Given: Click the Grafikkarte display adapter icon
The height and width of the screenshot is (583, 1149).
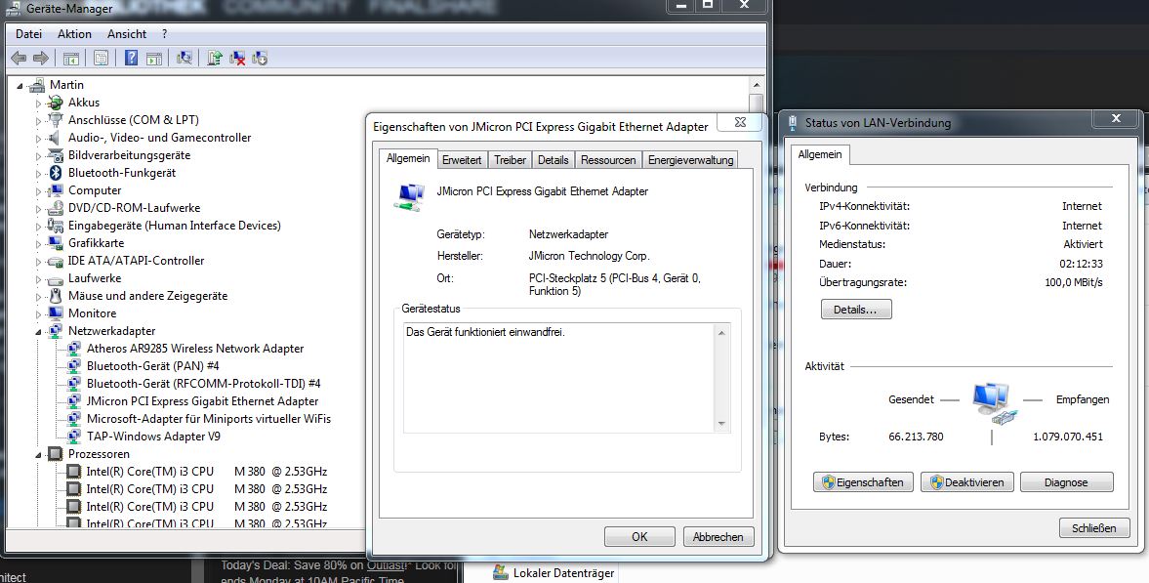Looking at the screenshot, I should (55, 243).
